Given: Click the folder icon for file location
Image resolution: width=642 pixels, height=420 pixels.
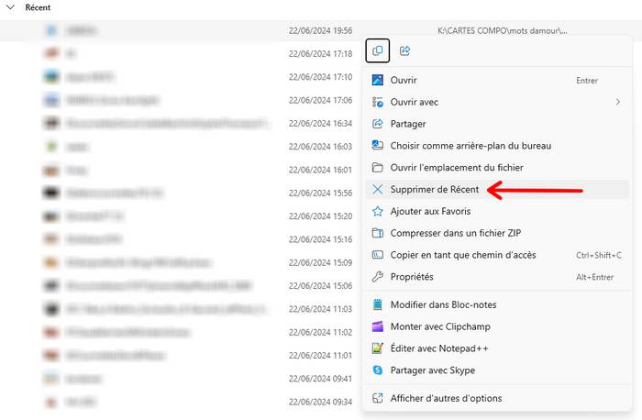Looking at the screenshot, I should (x=378, y=168).
